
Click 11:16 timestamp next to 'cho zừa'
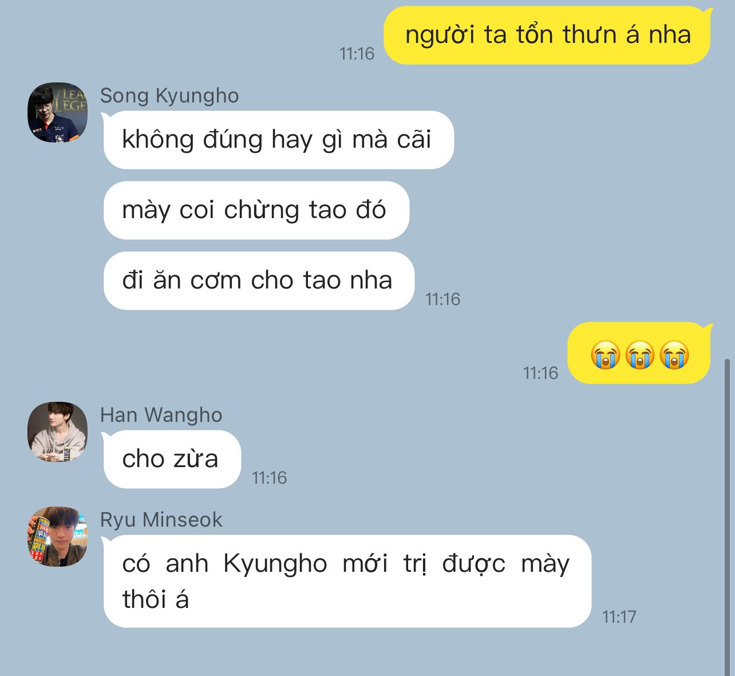[x=269, y=477]
